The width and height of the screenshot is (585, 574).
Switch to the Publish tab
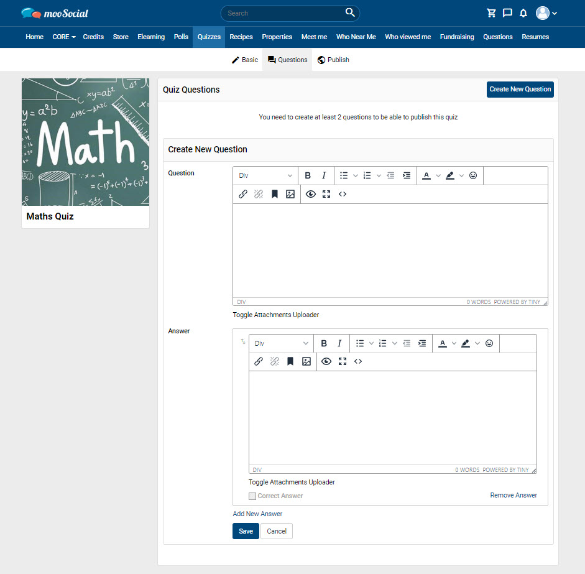[x=333, y=60]
